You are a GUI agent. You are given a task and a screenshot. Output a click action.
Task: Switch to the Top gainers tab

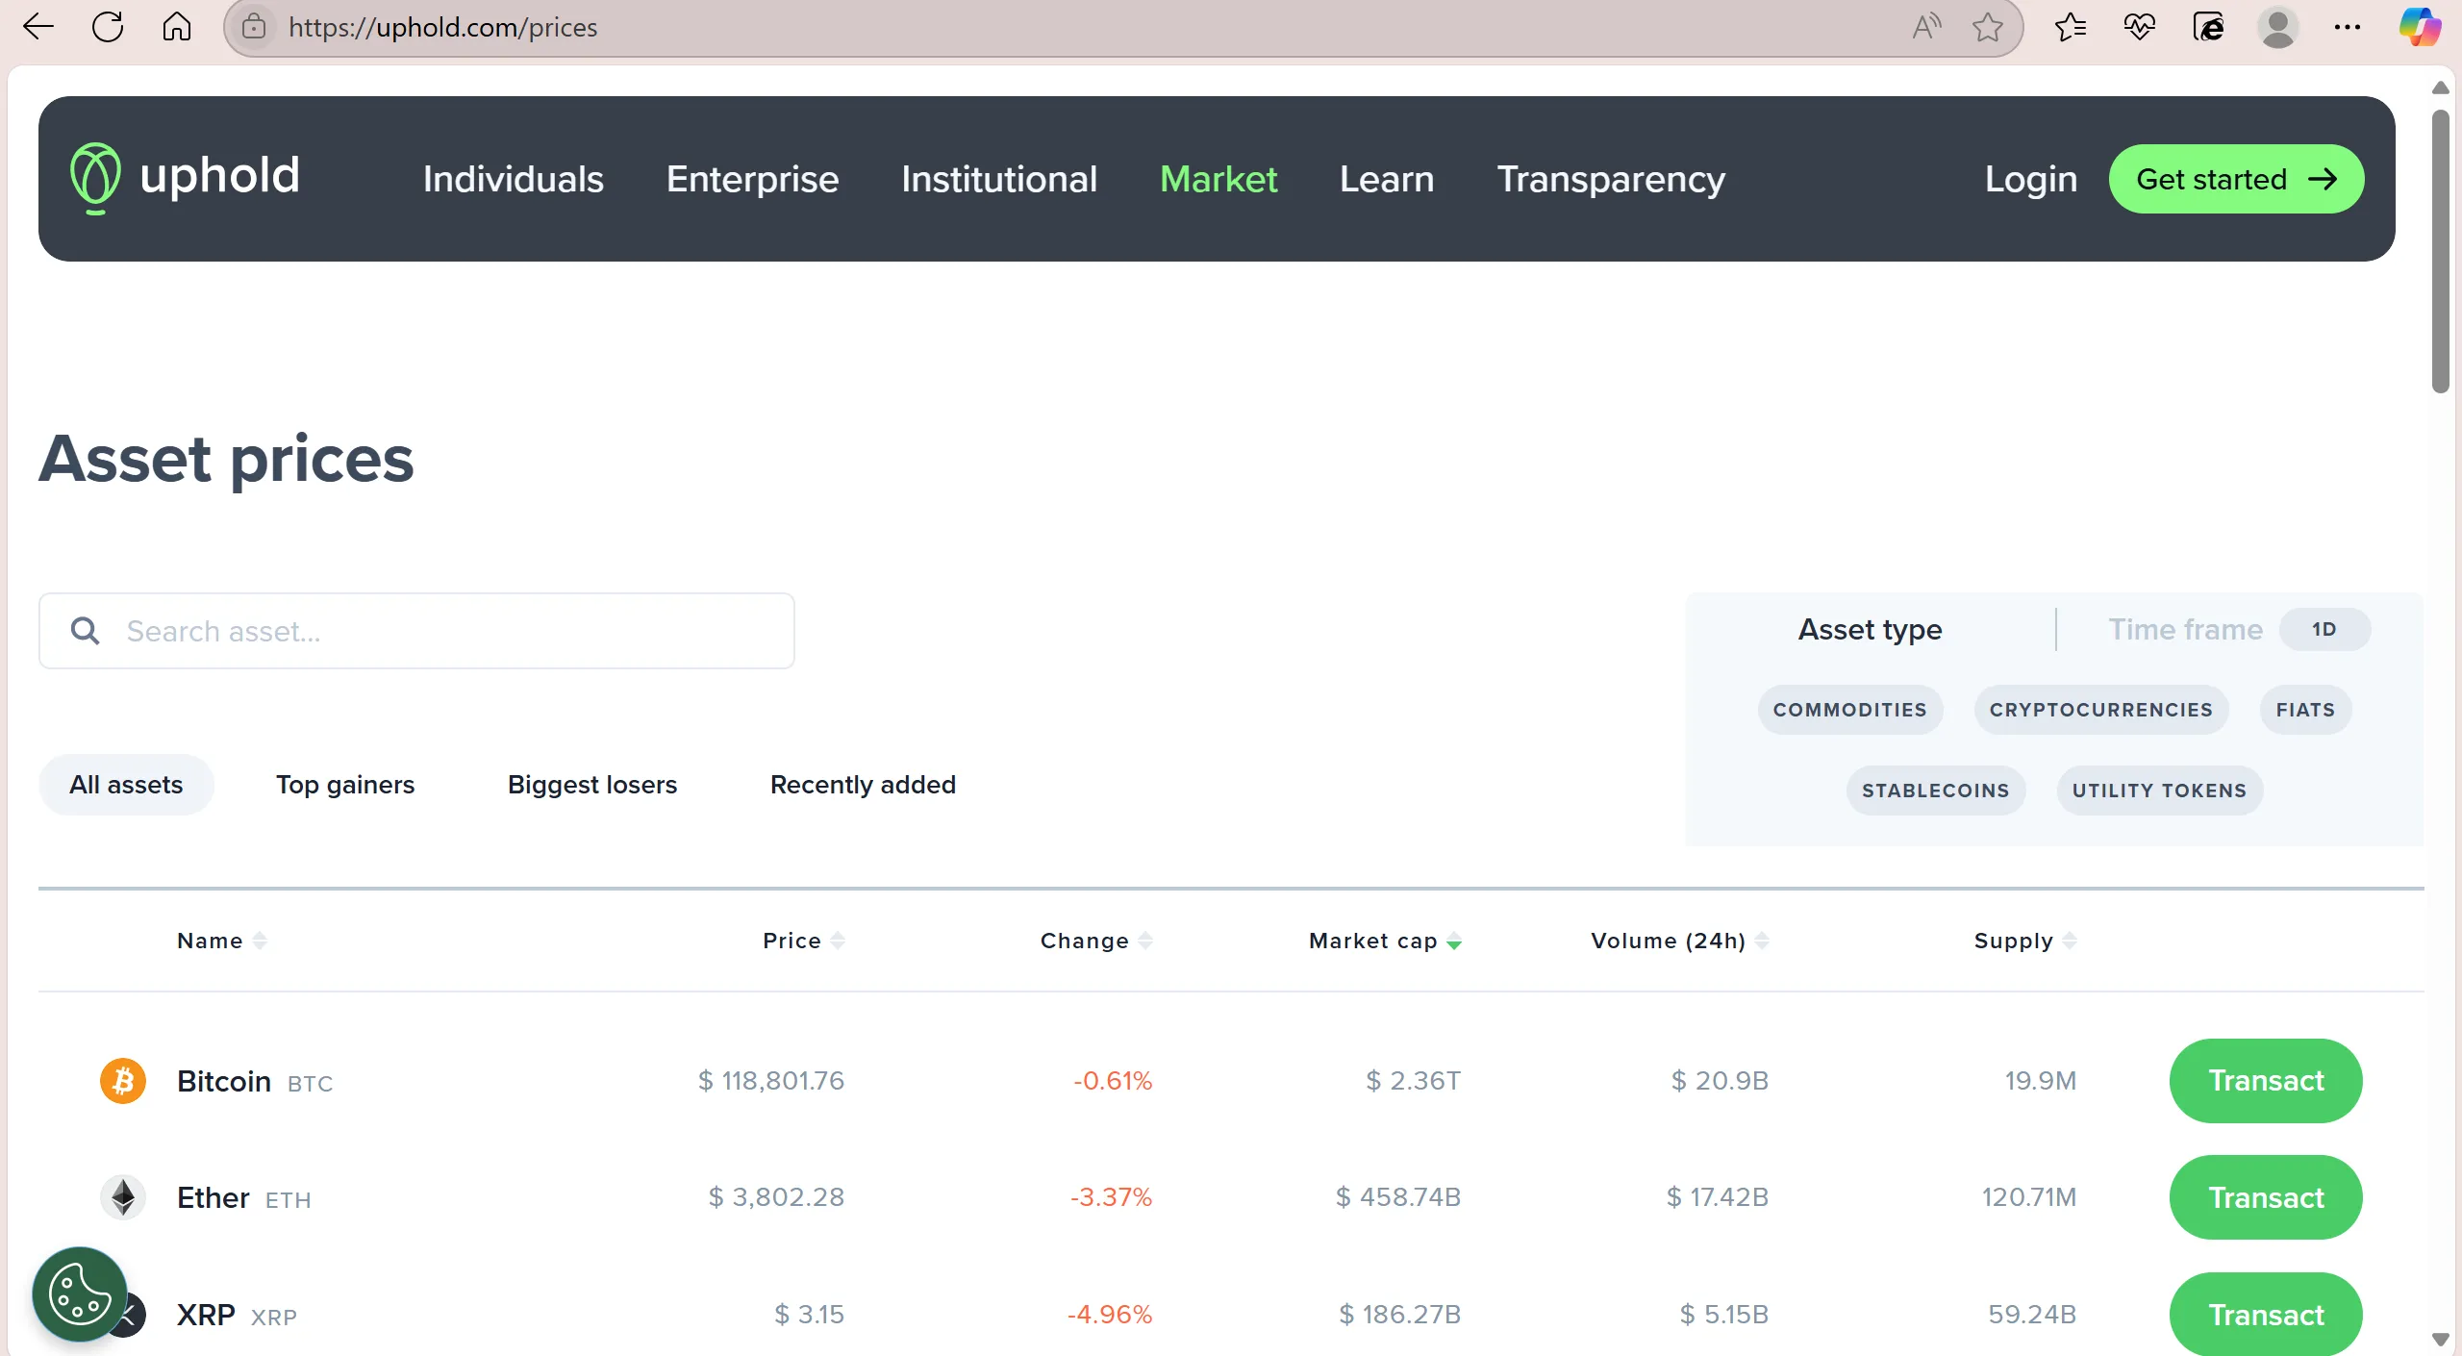(x=345, y=785)
